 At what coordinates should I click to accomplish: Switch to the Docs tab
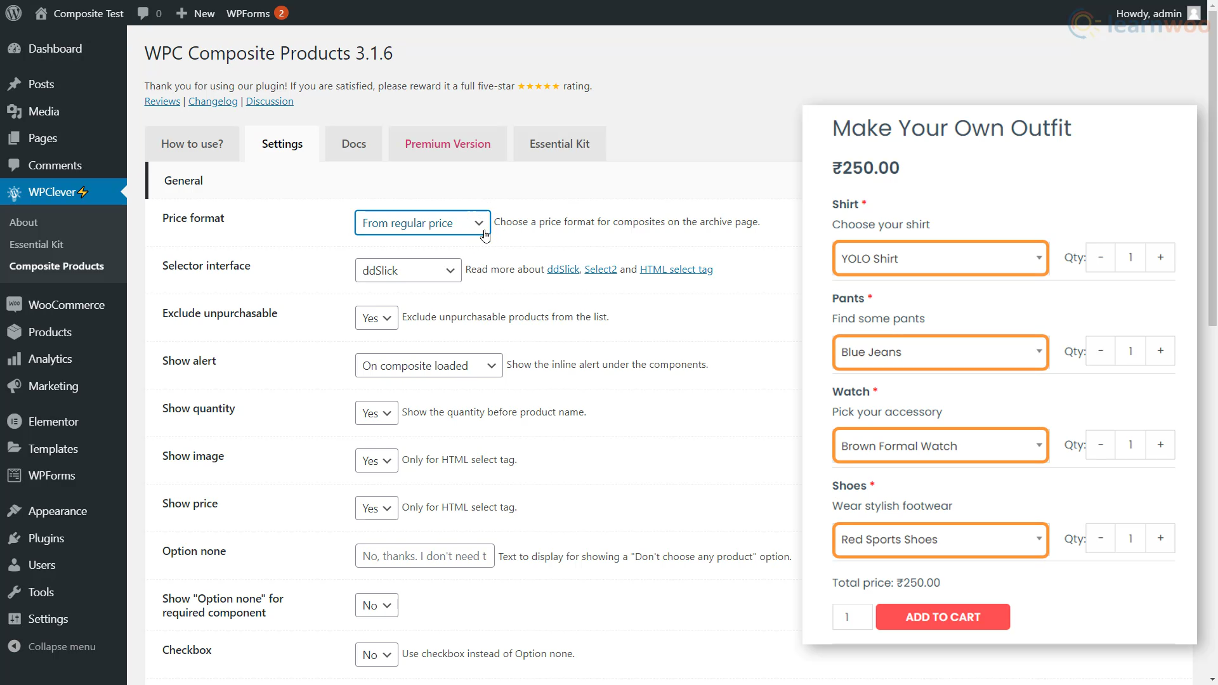coord(354,144)
